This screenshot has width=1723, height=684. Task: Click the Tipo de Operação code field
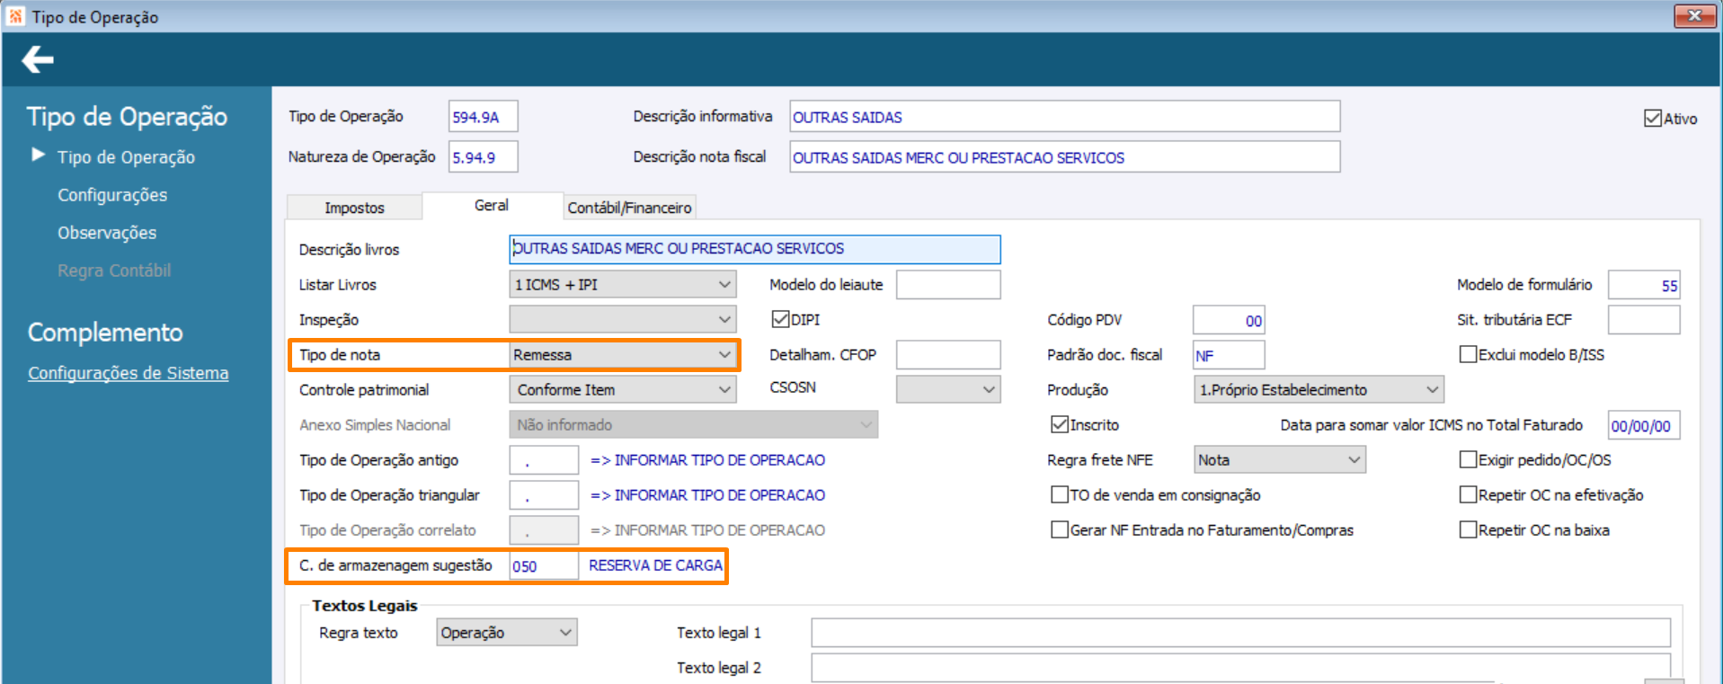483,117
